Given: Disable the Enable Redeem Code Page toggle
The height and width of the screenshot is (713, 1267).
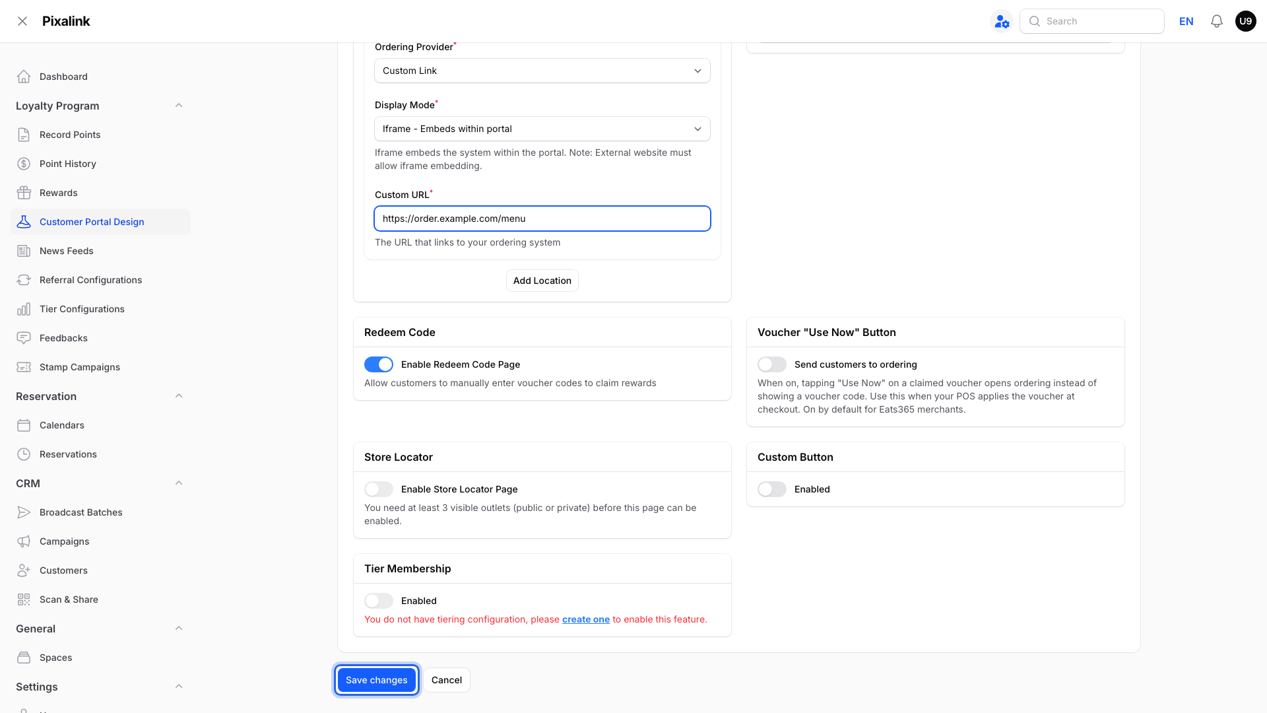Looking at the screenshot, I should click(x=379, y=364).
